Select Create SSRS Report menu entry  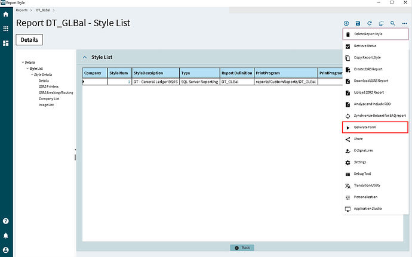[376, 69]
